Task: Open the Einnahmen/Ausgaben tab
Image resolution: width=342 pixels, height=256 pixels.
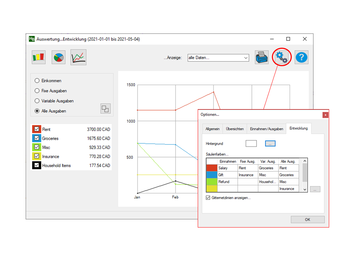Action: [x=266, y=129]
